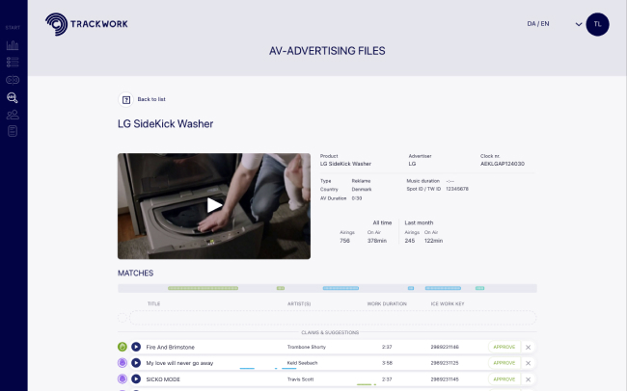
Task: Reject the SICKO MODE match
Action: pyautogui.click(x=529, y=379)
